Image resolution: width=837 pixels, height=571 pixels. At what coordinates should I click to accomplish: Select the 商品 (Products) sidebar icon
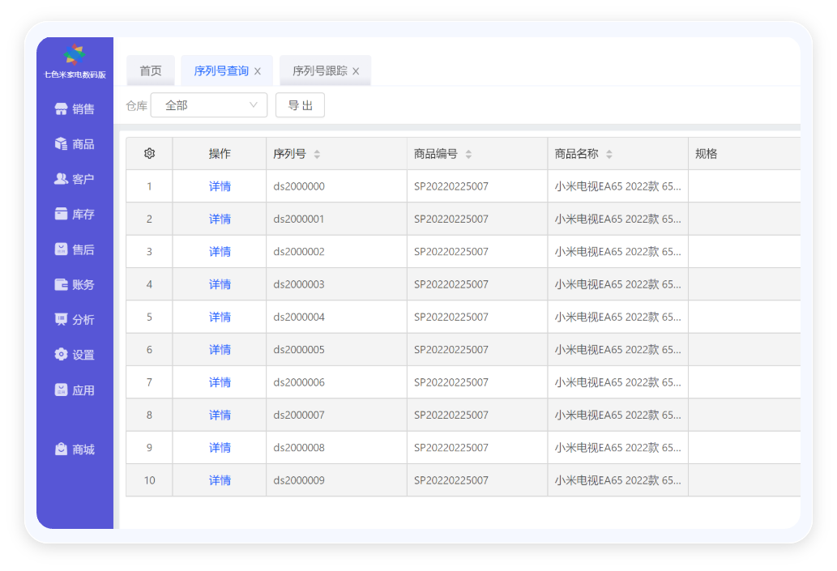pyautogui.click(x=74, y=143)
